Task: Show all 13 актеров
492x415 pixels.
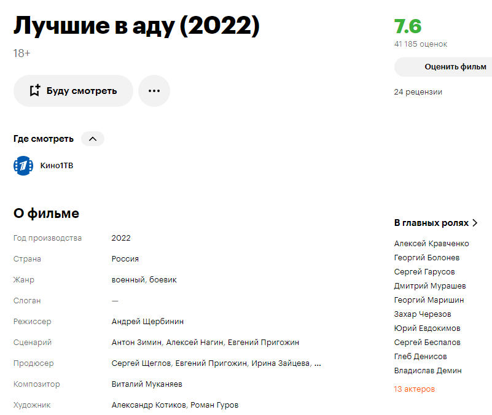Action: coord(414,389)
